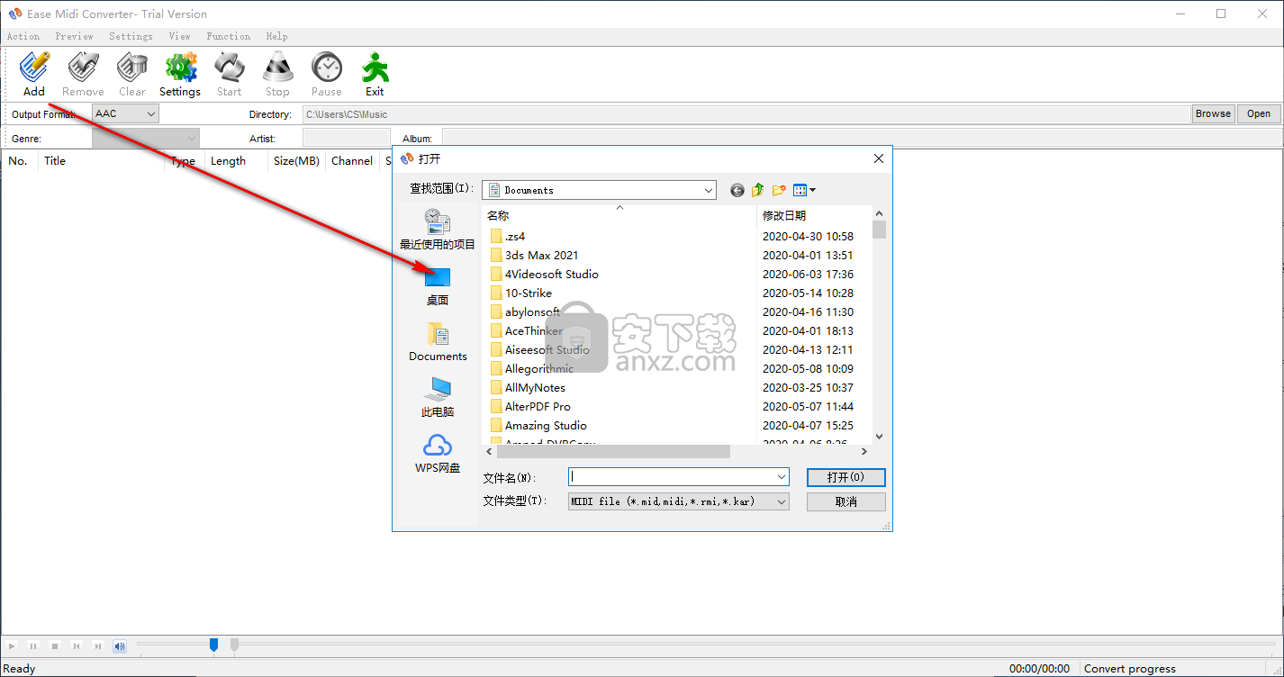Close the 打开 file dialog

click(x=879, y=158)
